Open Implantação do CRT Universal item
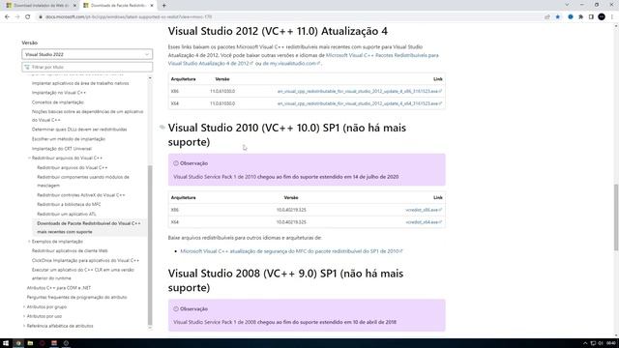This screenshot has width=619, height=348. click(62, 149)
